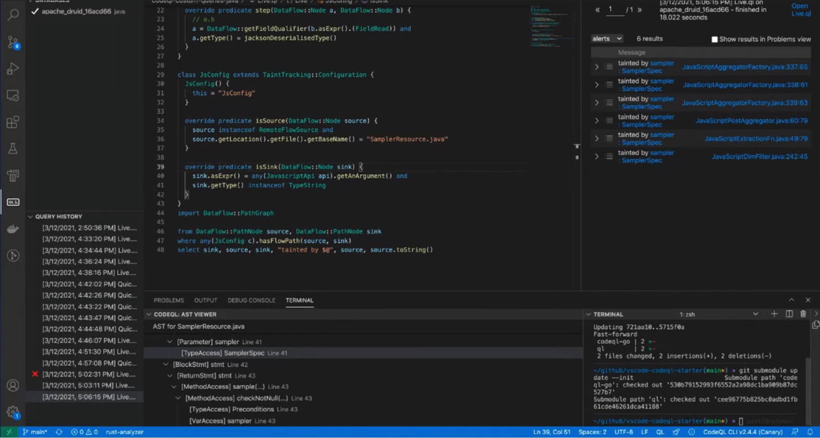Open Source Control with 8 pending changes

(x=13, y=42)
